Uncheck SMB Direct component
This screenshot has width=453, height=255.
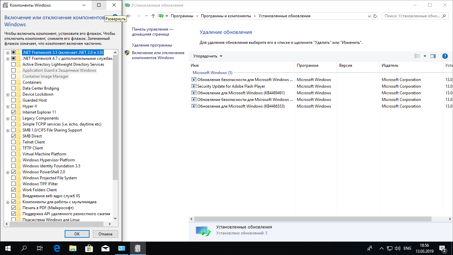click(13, 136)
